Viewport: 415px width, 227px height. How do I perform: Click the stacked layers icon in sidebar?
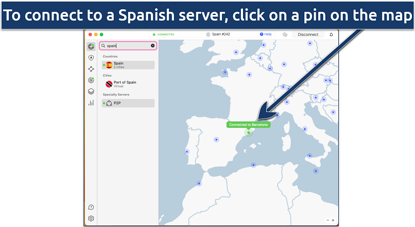(91, 91)
